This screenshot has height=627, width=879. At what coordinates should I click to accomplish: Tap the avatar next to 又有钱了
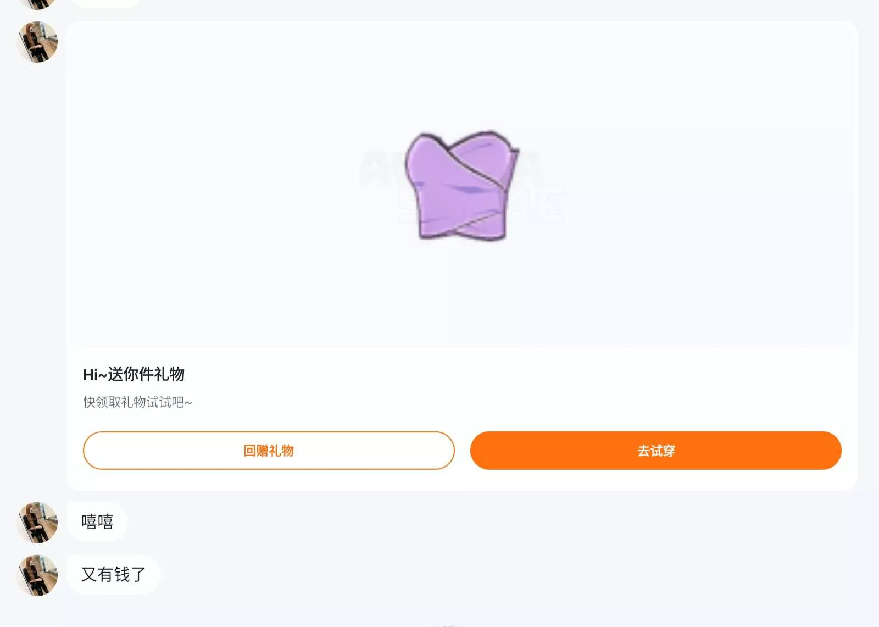tap(37, 575)
